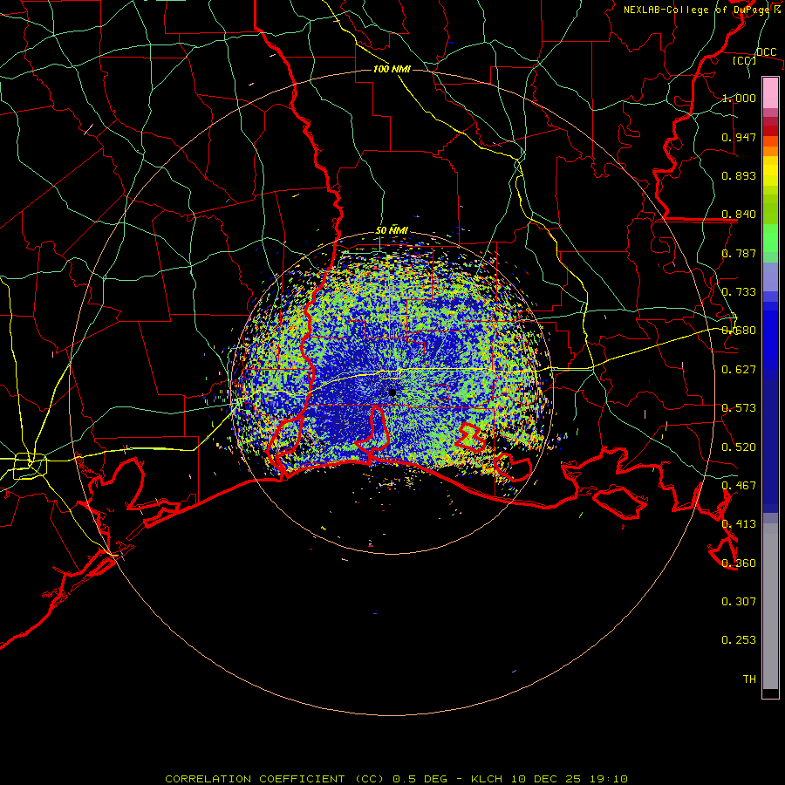Click the KLCH radar site black dot

pyautogui.click(x=392, y=392)
